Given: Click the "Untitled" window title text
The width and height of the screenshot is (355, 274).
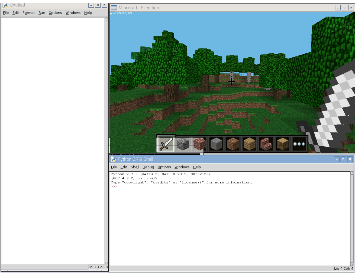Looking at the screenshot, I should [17, 5].
